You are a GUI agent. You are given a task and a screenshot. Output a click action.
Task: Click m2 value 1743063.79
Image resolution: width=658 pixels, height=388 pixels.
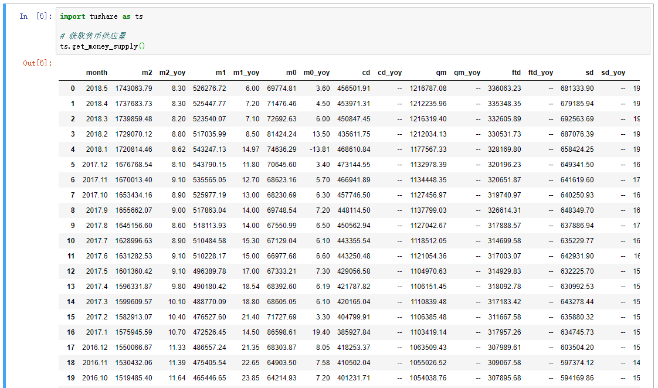click(134, 89)
